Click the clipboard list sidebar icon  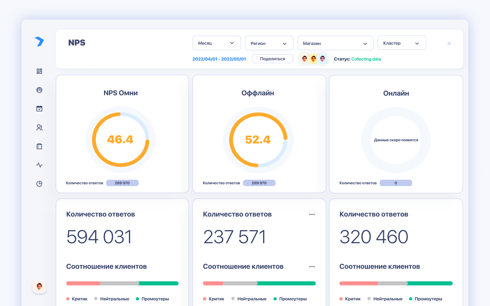pos(39,146)
